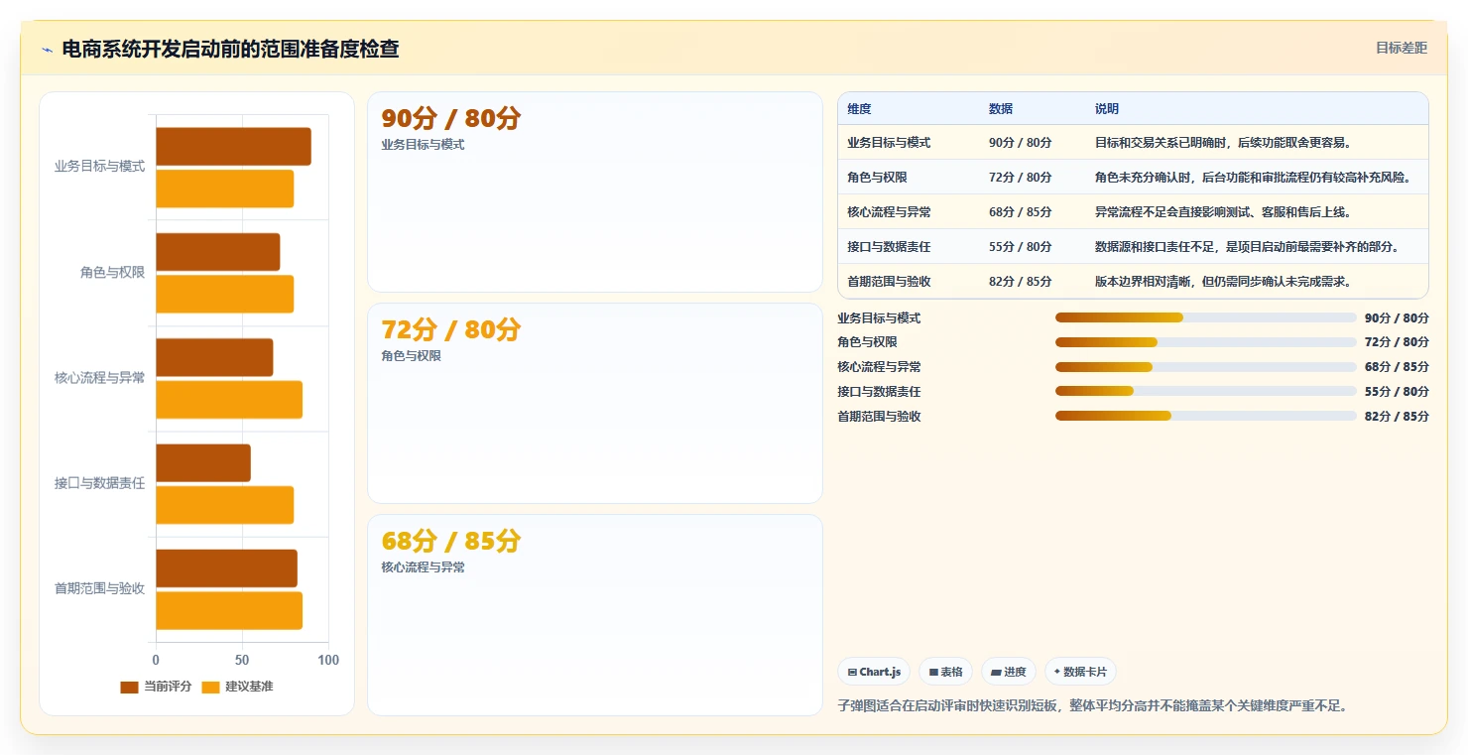Click 接口与数据责任 label on the chart axis
This screenshot has width=1468, height=755.
click(99, 484)
